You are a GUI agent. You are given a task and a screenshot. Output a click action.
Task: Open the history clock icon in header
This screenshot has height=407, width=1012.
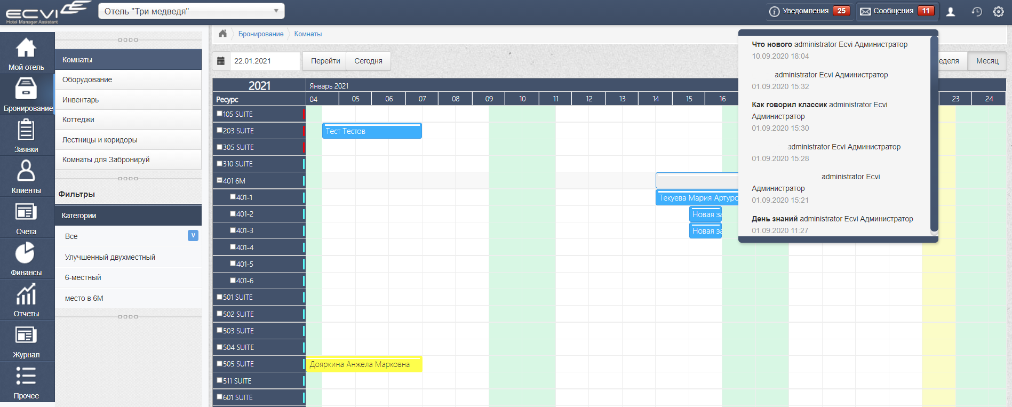tap(977, 11)
